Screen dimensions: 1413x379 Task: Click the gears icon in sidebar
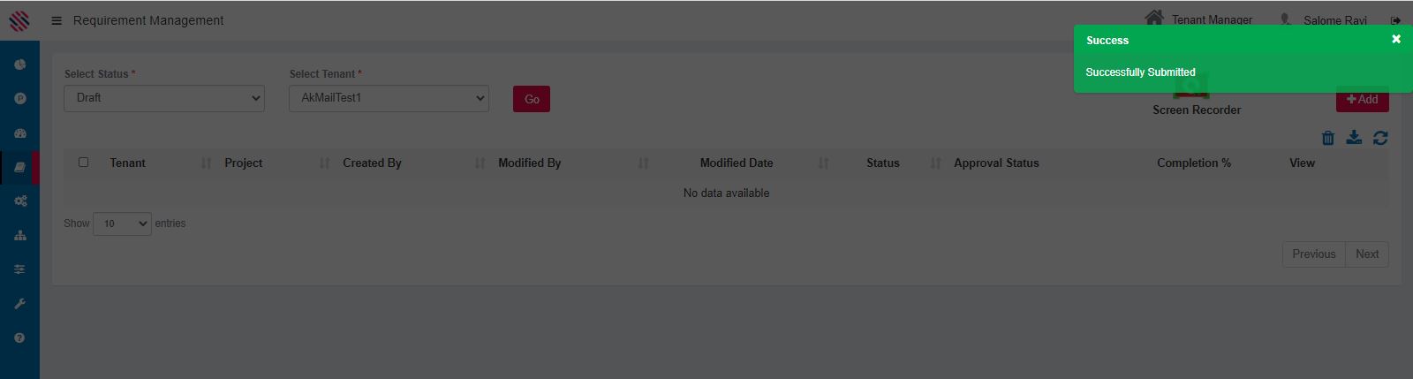(x=20, y=201)
